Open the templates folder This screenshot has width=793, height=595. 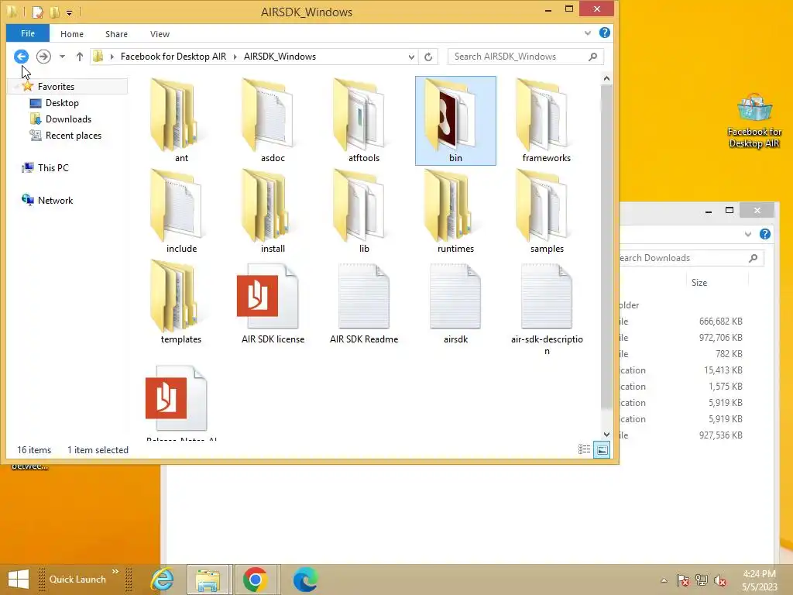(181, 303)
